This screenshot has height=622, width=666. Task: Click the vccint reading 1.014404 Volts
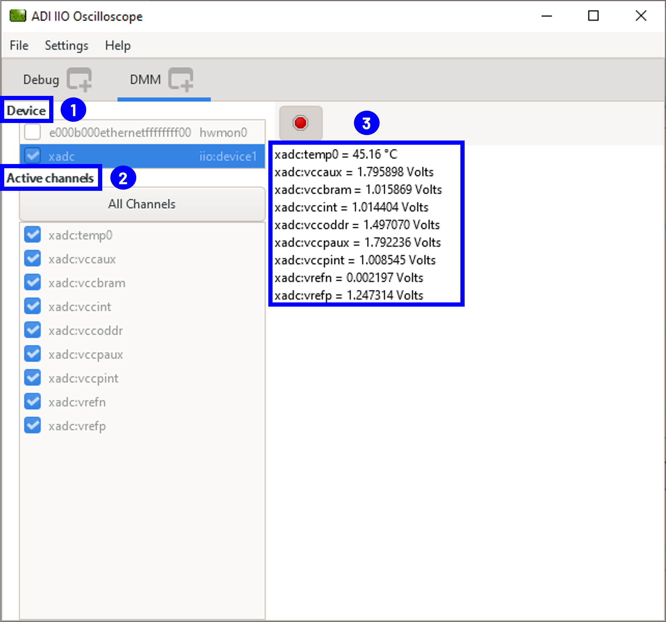[x=352, y=207]
